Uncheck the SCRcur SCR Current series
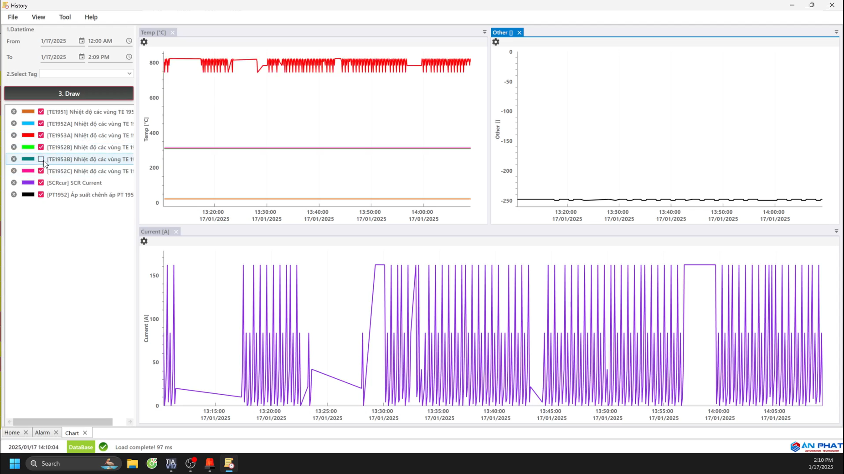844x474 pixels. (41, 183)
